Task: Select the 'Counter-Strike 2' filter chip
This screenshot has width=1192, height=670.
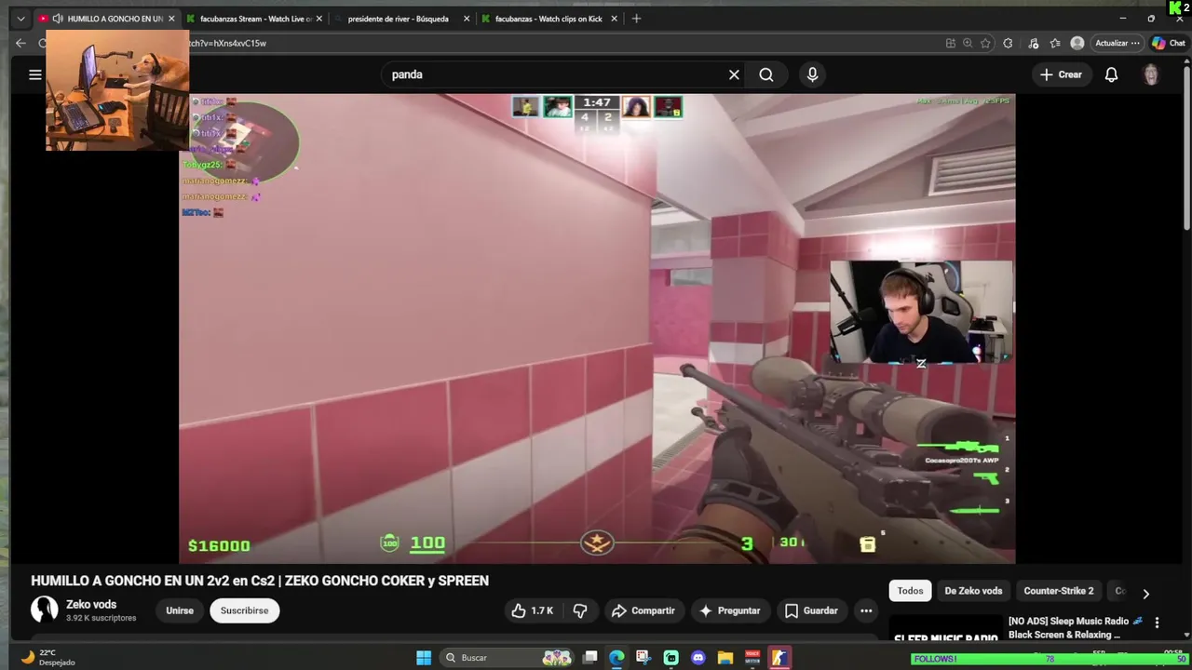Action: pyautogui.click(x=1059, y=591)
